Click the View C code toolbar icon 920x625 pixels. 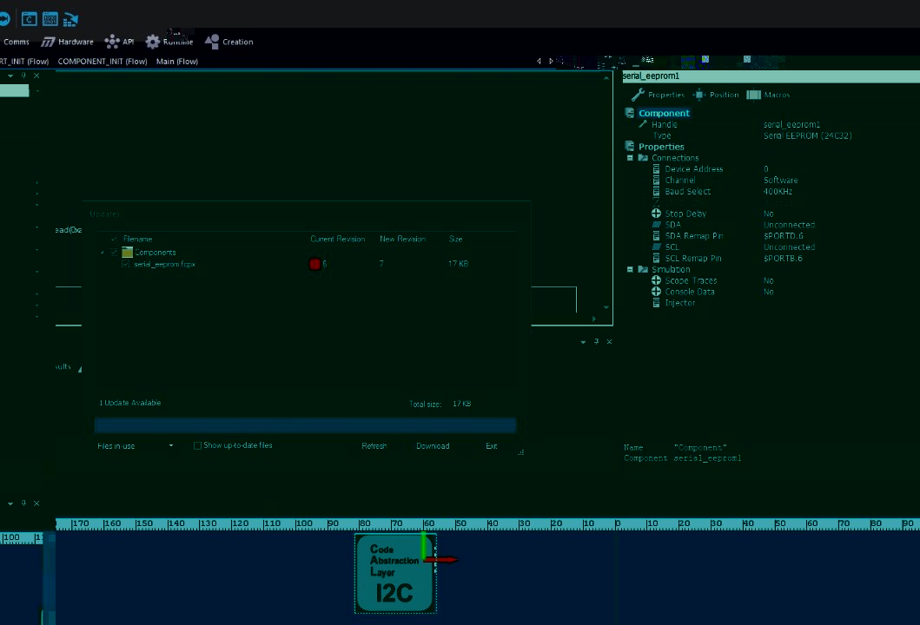[29, 19]
